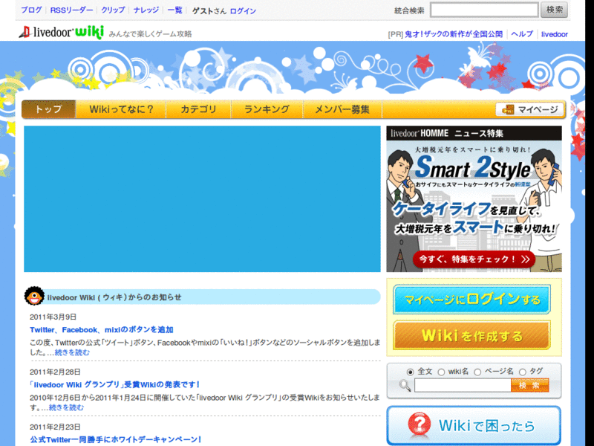This screenshot has width=594, height=446.
Task: Open the PR link 鬼才!ザックの新作が全国公開
Action: [454, 34]
